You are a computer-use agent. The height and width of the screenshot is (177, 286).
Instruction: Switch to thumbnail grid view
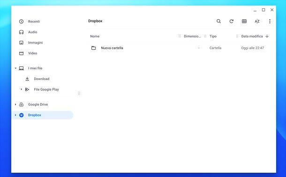point(244,21)
